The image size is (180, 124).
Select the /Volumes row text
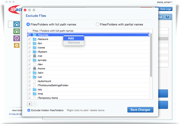(43, 35)
